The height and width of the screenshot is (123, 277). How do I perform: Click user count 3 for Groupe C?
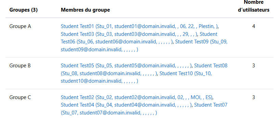click(254, 97)
